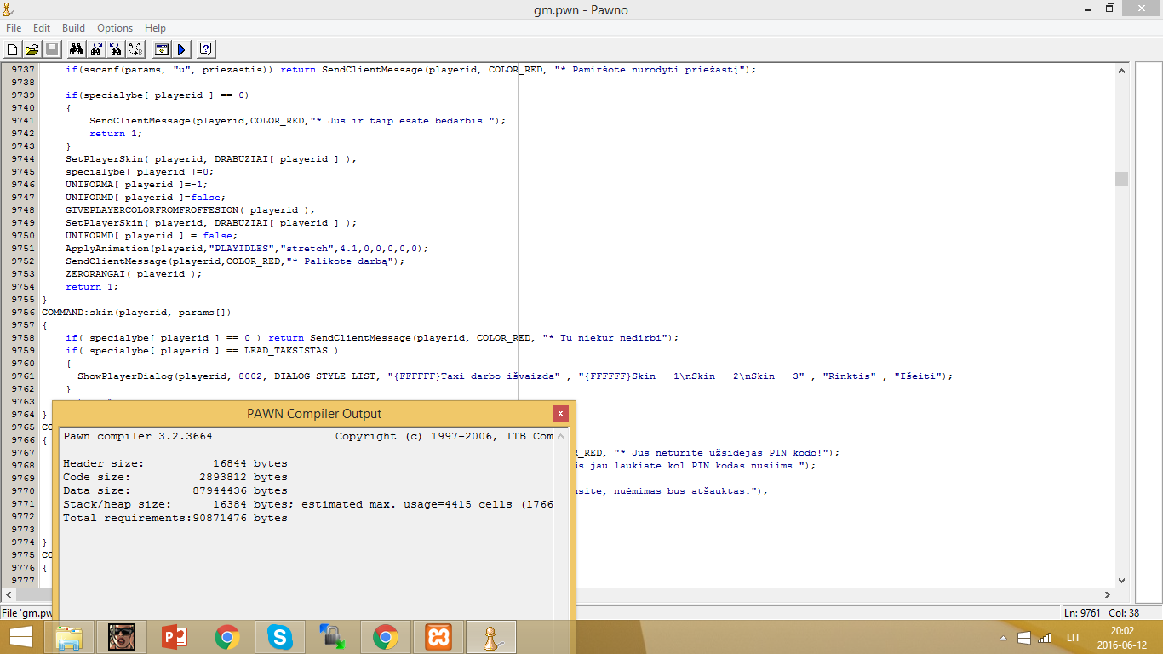1163x654 pixels.
Task: Click the Find Next binoculars icon
Action: point(96,49)
